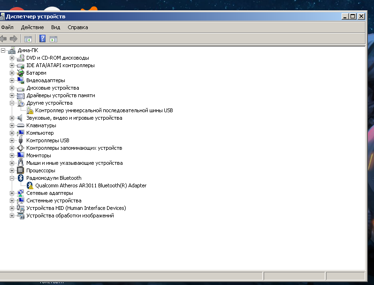Open the Действие menu
The height and width of the screenshot is (285, 374).
[x=32, y=27]
